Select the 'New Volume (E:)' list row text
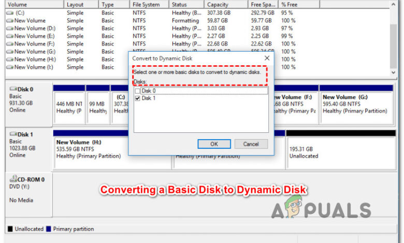 34,36
